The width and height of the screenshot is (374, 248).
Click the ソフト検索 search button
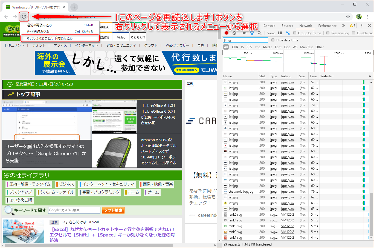pyautogui.click(x=113, y=210)
